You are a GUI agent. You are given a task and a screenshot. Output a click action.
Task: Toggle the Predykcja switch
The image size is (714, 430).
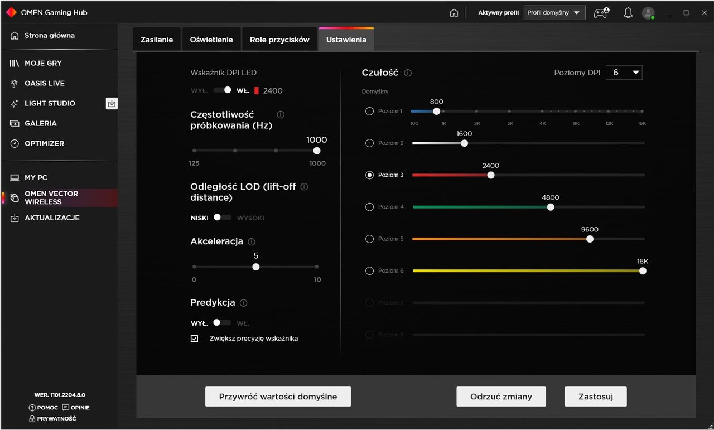(222, 322)
